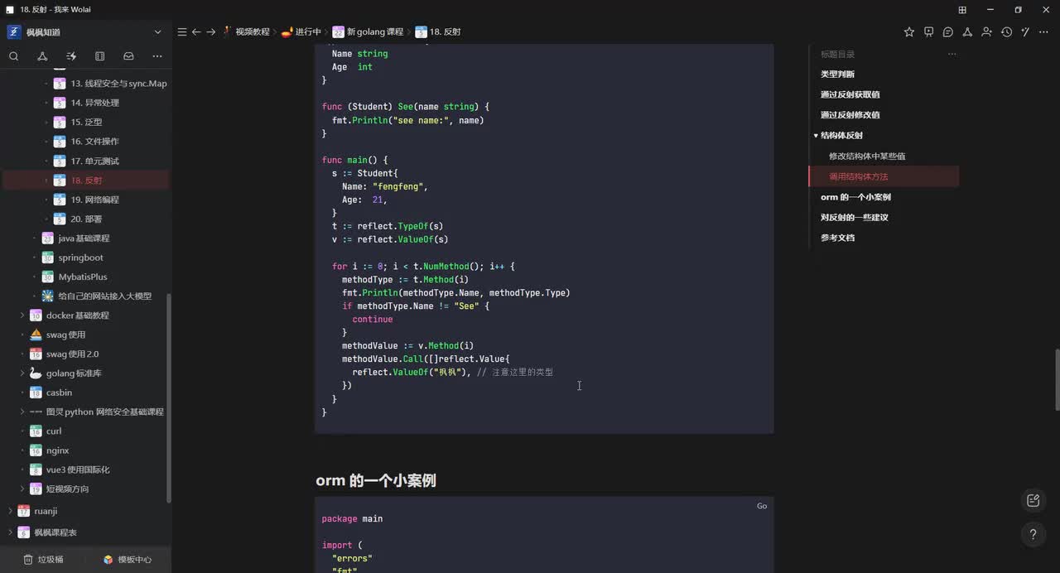The width and height of the screenshot is (1060, 573).
Task: Toggle the sidebar hamburger menu
Action: coord(182,31)
